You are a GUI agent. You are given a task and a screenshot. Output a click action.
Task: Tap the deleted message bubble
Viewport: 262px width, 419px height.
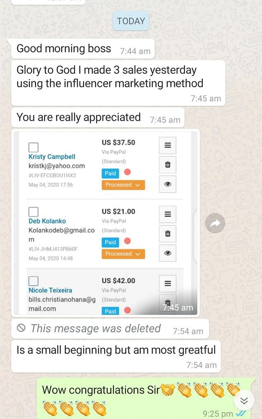click(110, 329)
